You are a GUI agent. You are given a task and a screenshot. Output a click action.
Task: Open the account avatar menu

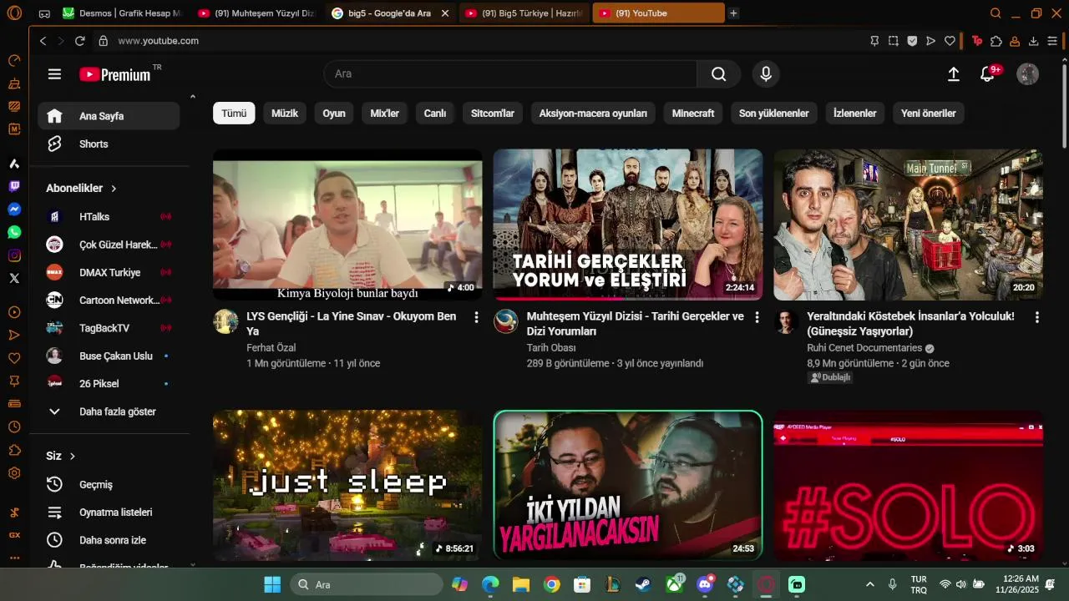click(x=1027, y=74)
